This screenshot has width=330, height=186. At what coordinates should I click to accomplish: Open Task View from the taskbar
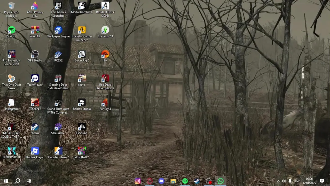pyautogui.click(x=29, y=181)
